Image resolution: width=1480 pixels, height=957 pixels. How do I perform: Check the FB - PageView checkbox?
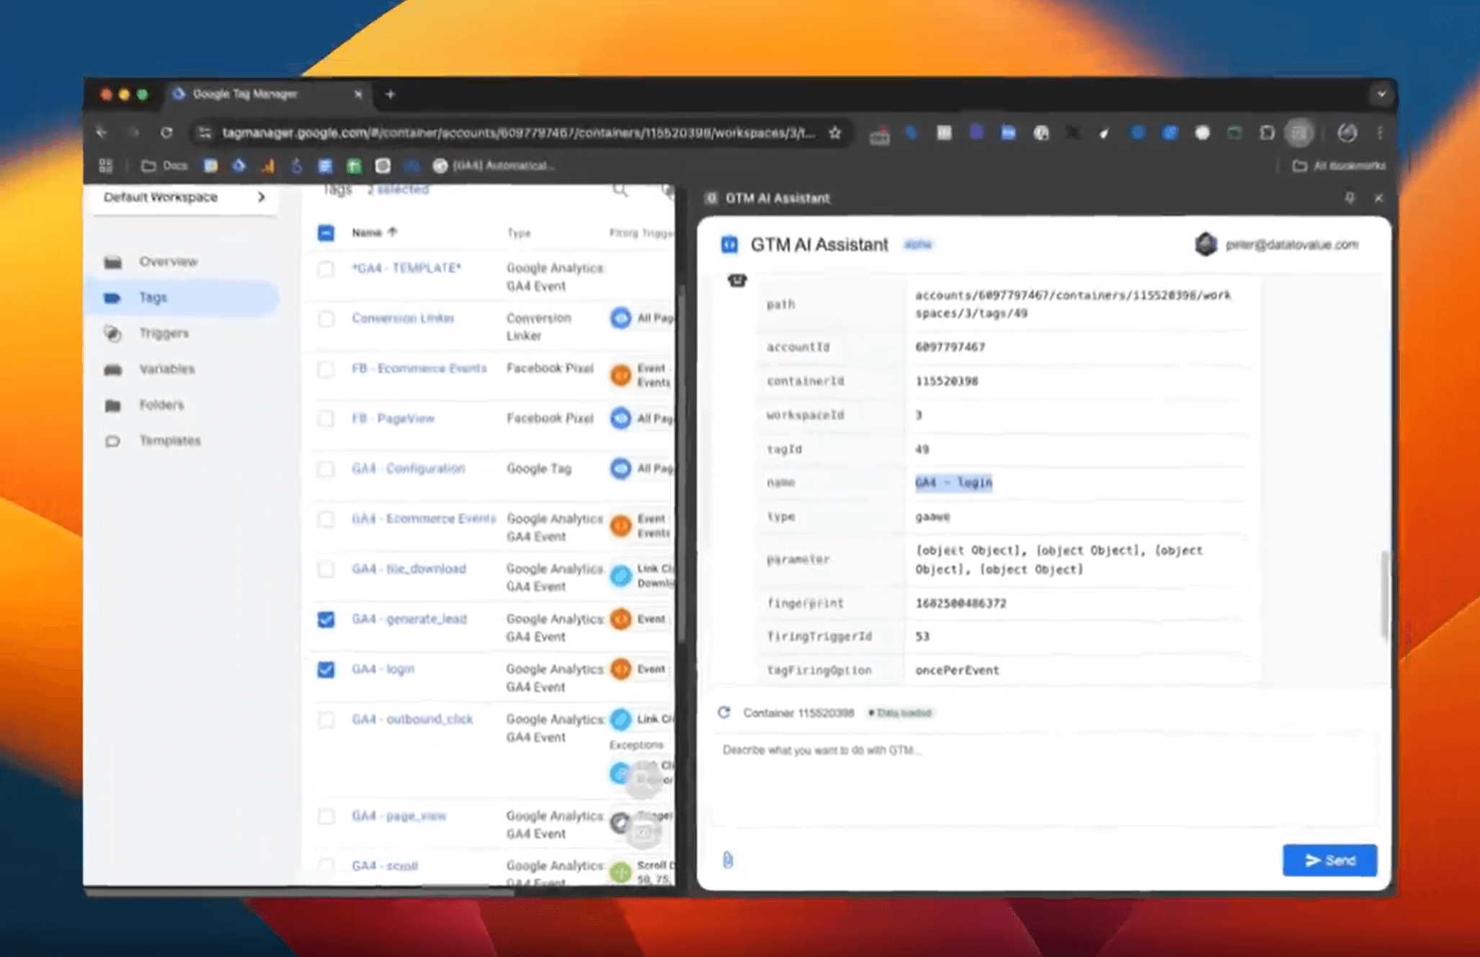click(x=326, y=419)
